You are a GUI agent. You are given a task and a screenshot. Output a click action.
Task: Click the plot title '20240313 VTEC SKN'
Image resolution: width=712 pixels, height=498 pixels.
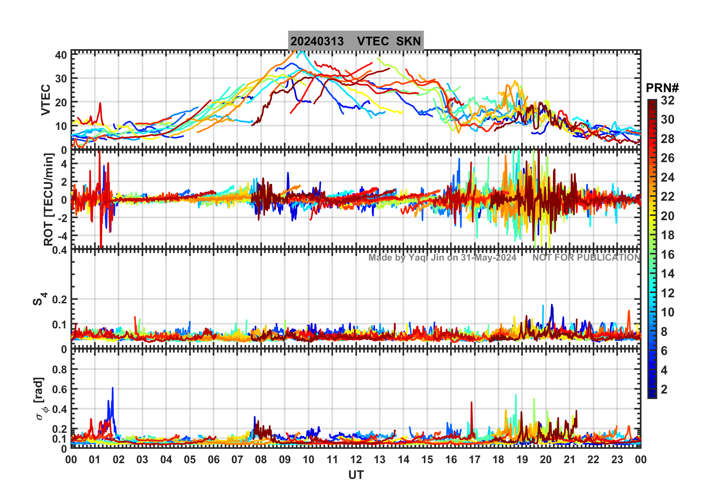click(356, 41)
